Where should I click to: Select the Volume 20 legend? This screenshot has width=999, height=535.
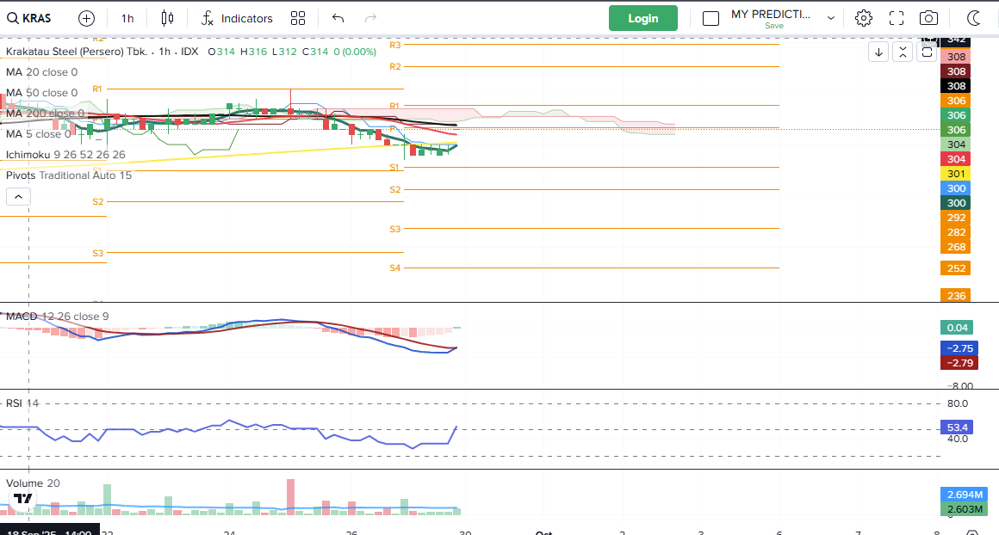33,483
